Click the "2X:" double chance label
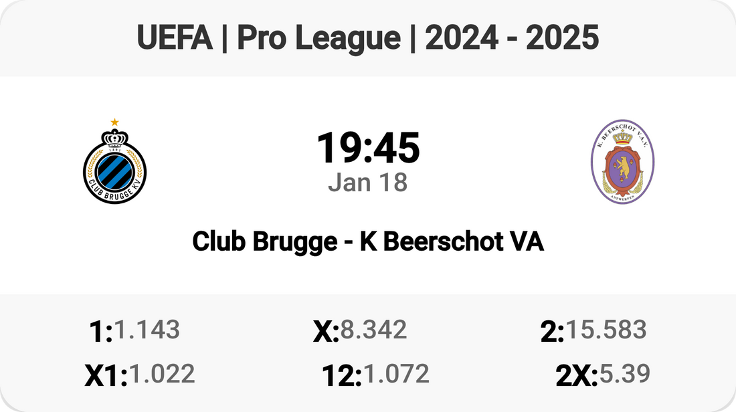Image resolution: width=736 pixels, height=412 pixels. click(x=577, y=376)
